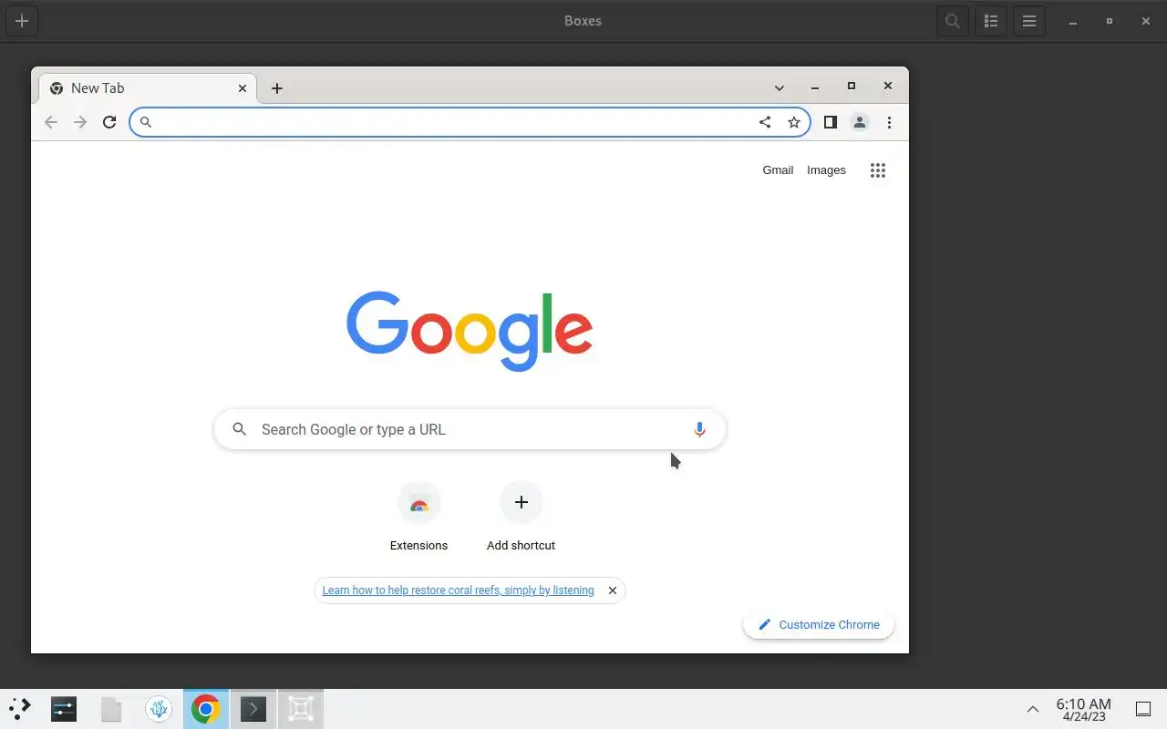Open the Chrome profile avatar
The width and height of the screenshot is (1167, 729).
(x=860, y=122)
